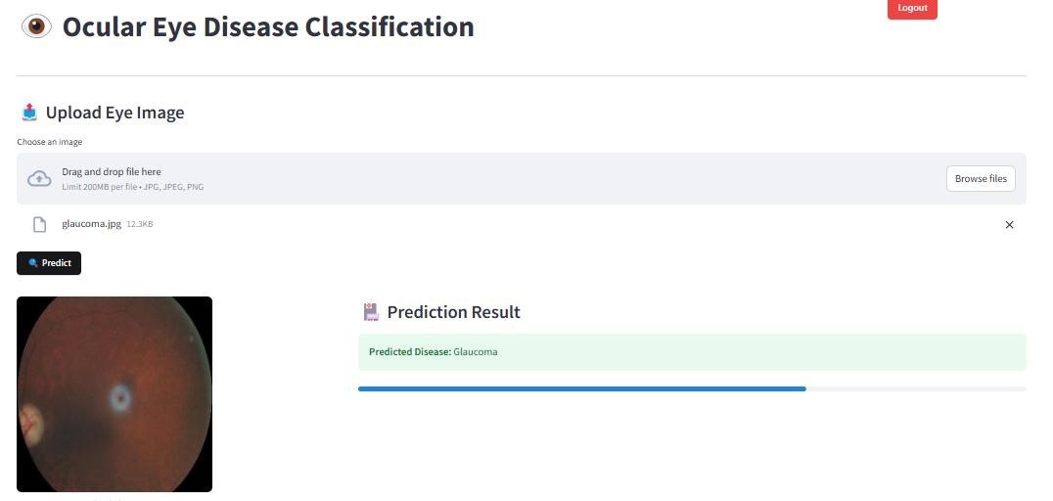Click the glaucoma.jpg file name
Image resolution: width=1053 pixels, height=501 pixels.
(91, 224)
